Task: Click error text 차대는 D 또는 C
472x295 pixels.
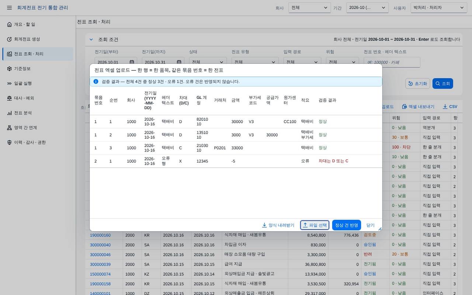Action: [x=333, y=161]
